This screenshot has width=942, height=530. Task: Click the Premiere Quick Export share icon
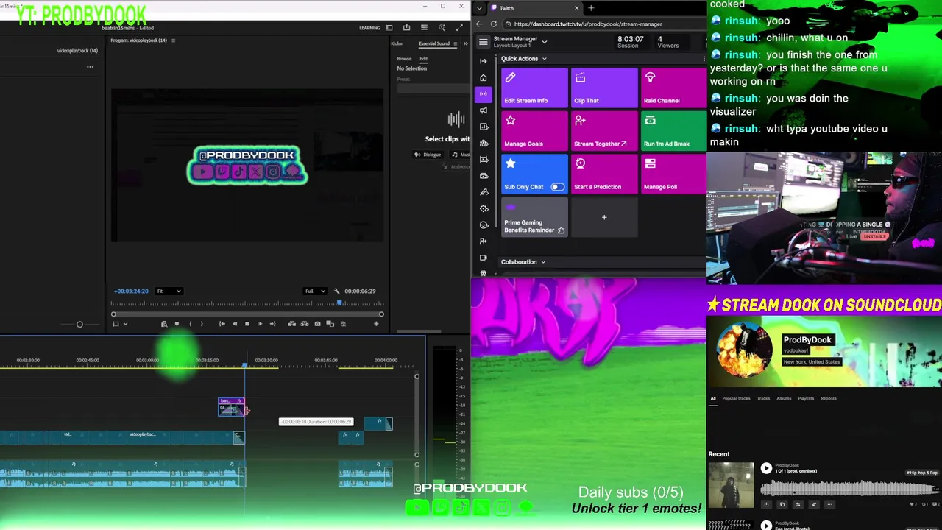tap(406, 28)
